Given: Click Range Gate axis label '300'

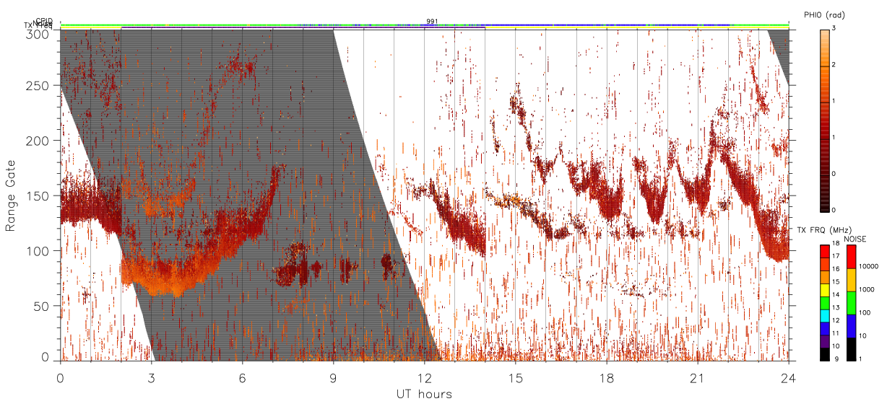Looking at the screenshot, I should (x=39, y=33).
